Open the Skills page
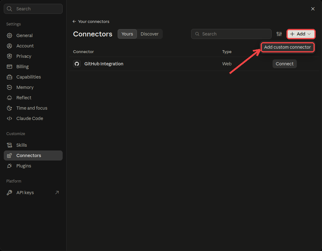The height and width of the screenshot is (251, 322). coord(33,145)
